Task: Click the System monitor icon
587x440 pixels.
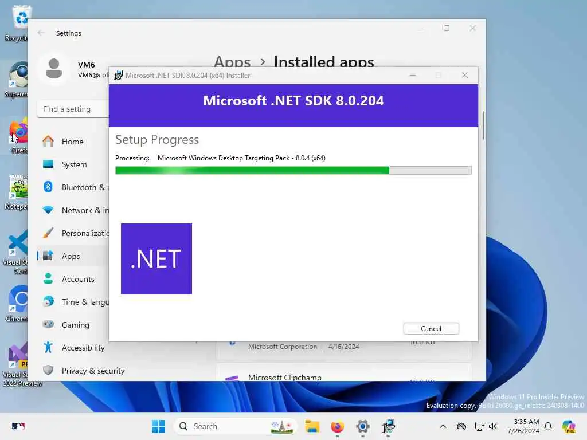Action: point(48,164)
